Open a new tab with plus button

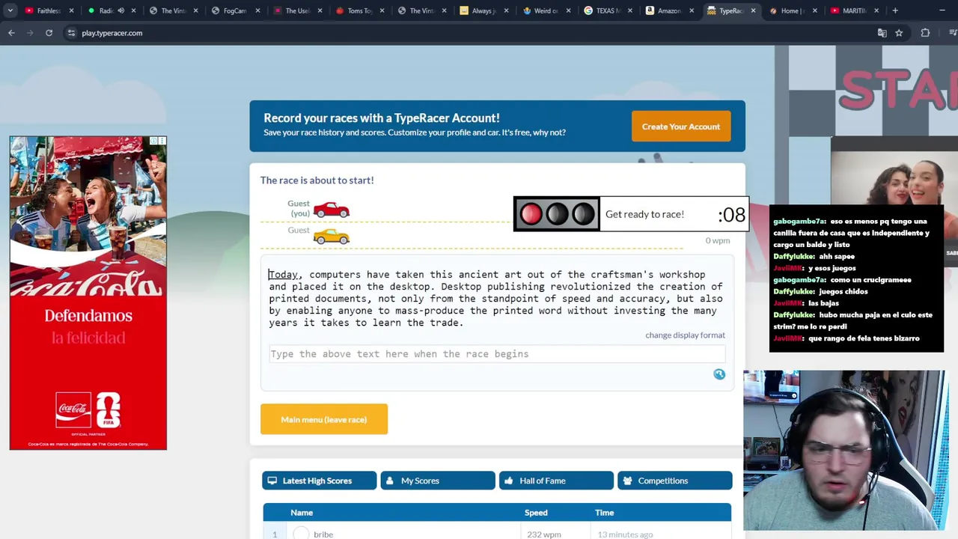click(x=894, y=10)
